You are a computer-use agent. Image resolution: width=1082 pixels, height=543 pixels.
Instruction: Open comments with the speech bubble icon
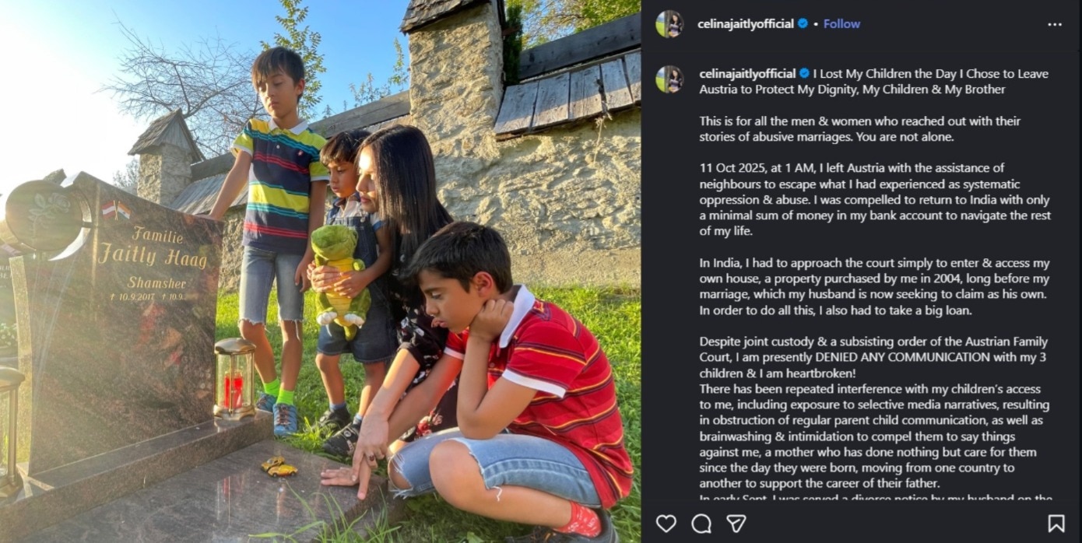point(701,524)
